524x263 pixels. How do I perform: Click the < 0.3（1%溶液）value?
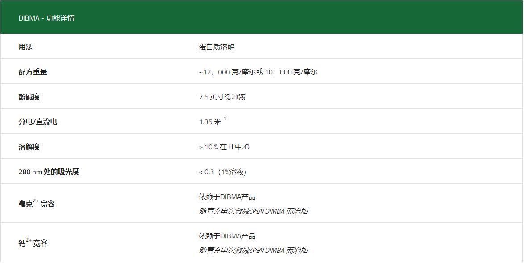click(228, 171)
